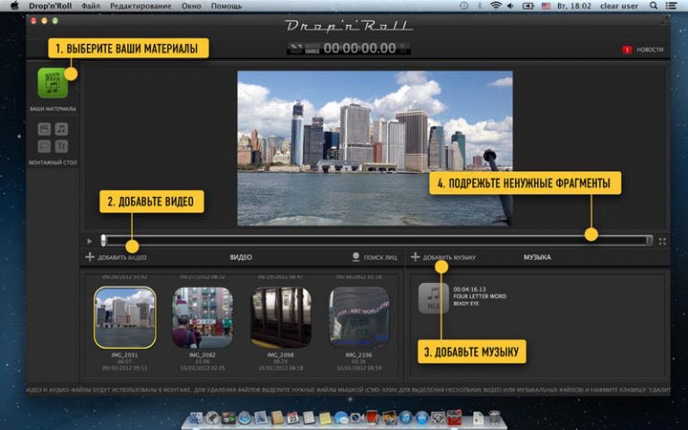Open the US flag input source menu
This screenshot has height=430, width=688.
pyautogui.click(x=546, y=5)
